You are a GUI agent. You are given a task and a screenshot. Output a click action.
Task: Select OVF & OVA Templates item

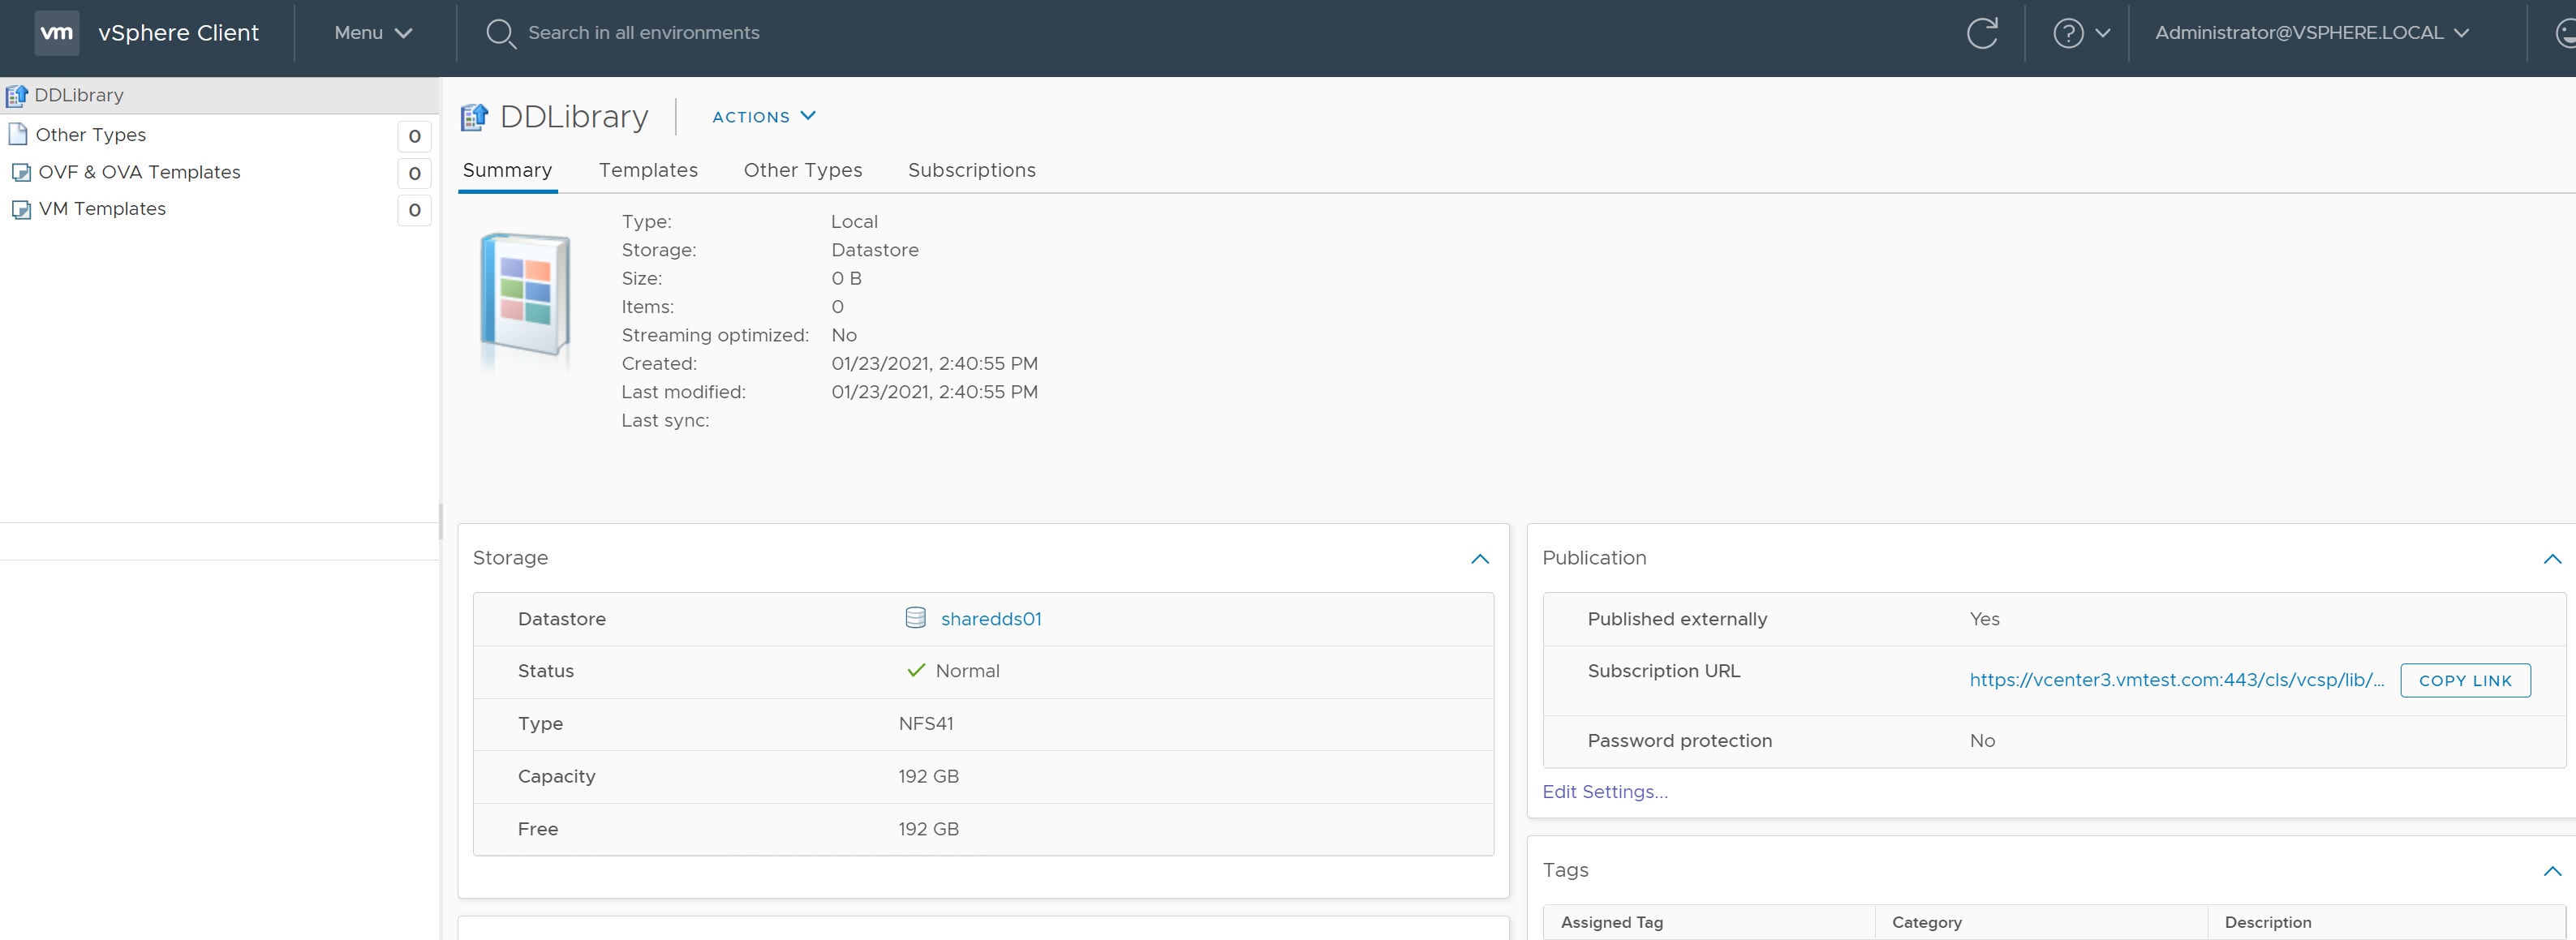pos(139,172)
